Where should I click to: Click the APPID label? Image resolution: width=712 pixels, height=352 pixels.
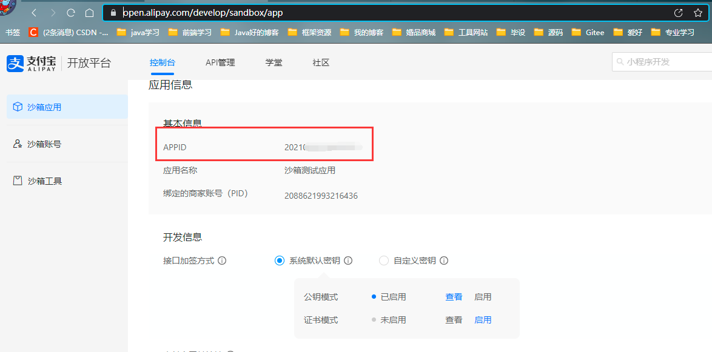coord(175,147)
